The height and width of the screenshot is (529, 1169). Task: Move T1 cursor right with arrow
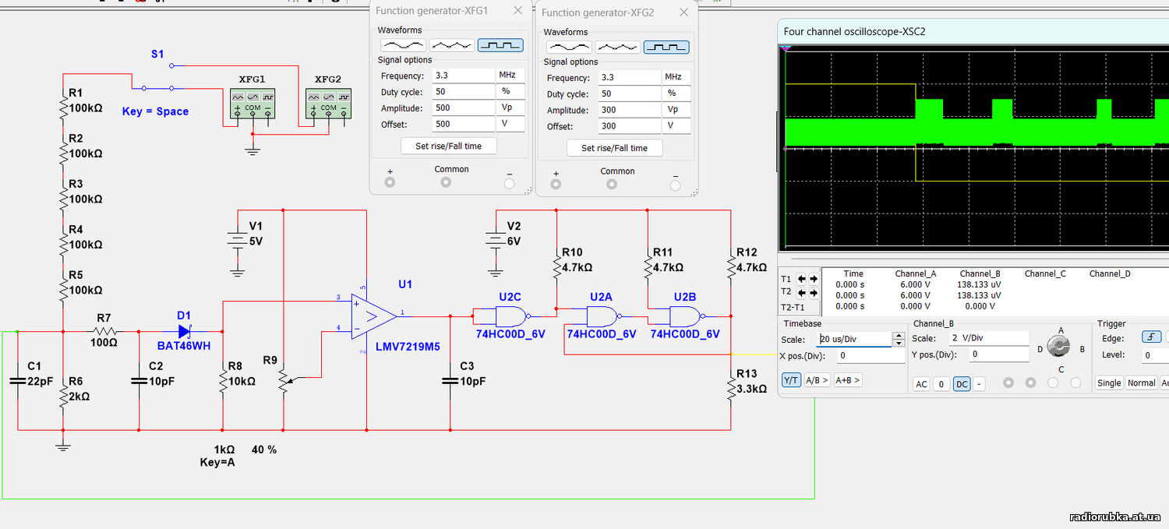[x=813, y=279]
